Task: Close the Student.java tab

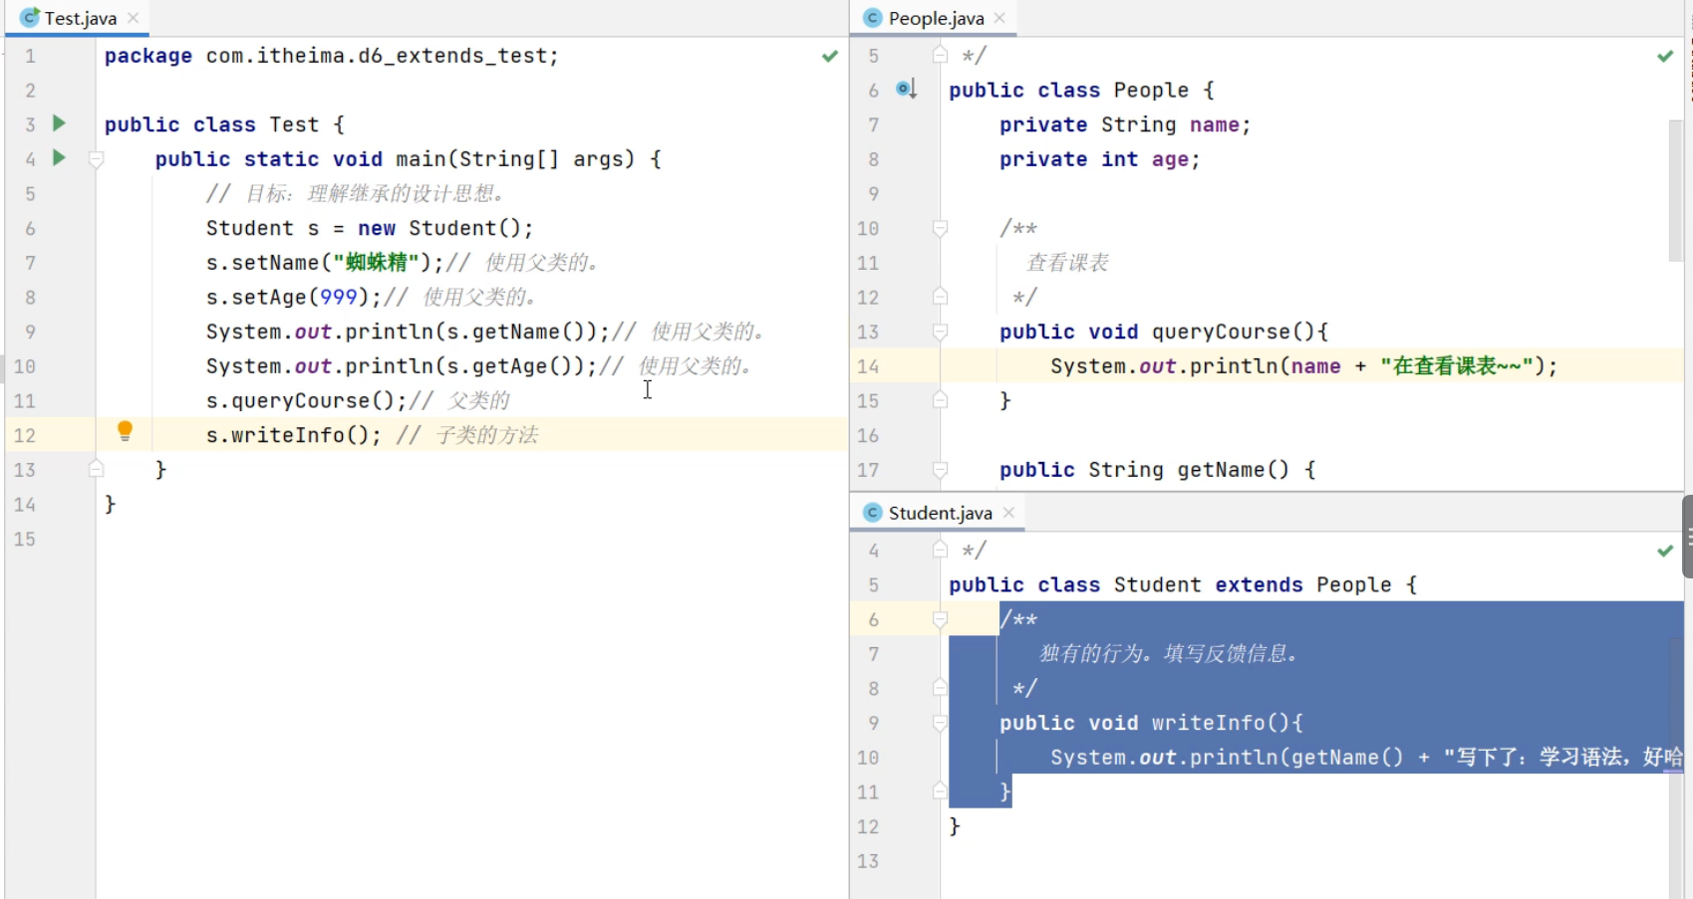Action: pyautogui.click(x=1008, y=513)
